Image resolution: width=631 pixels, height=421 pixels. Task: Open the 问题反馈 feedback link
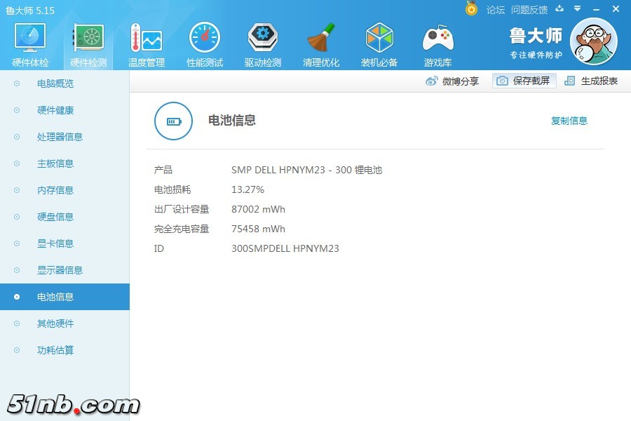click(x=529, y=10)
